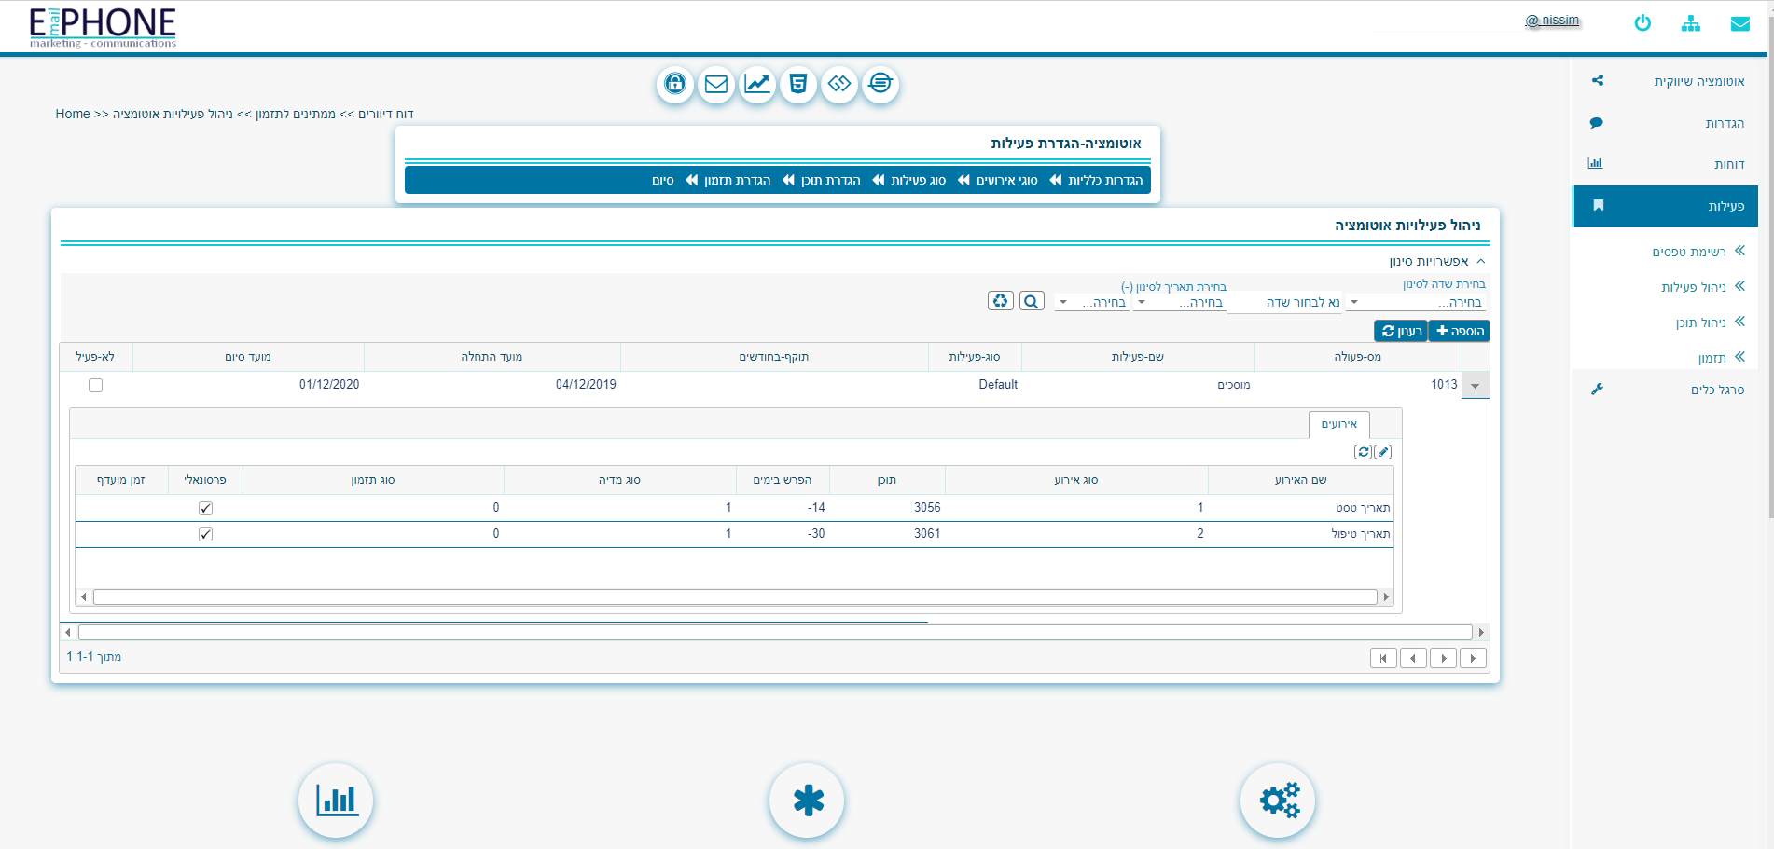1774x849 pixels.
Task: Click the power logout icon
Action: (1642, 23)
